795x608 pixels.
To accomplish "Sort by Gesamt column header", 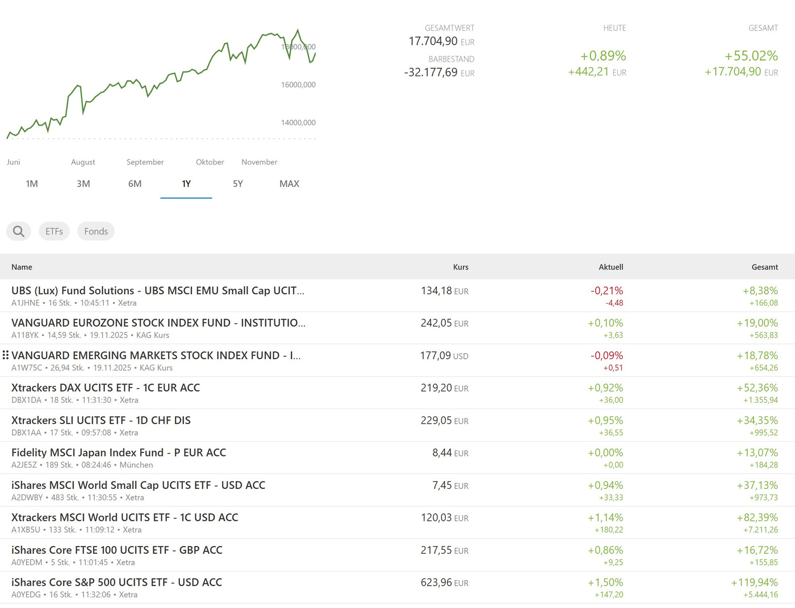I will point(764,267).
